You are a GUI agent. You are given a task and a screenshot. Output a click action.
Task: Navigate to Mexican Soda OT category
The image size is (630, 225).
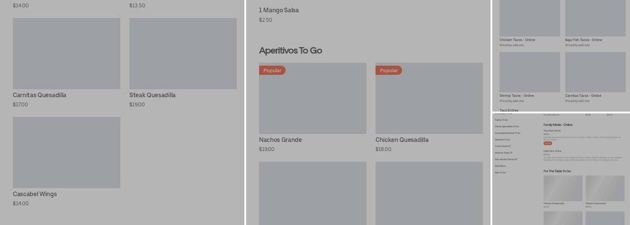coord(504,153)
